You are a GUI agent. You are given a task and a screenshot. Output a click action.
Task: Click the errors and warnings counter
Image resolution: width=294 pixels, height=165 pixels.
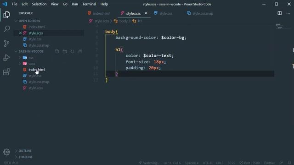click(11, 163)
